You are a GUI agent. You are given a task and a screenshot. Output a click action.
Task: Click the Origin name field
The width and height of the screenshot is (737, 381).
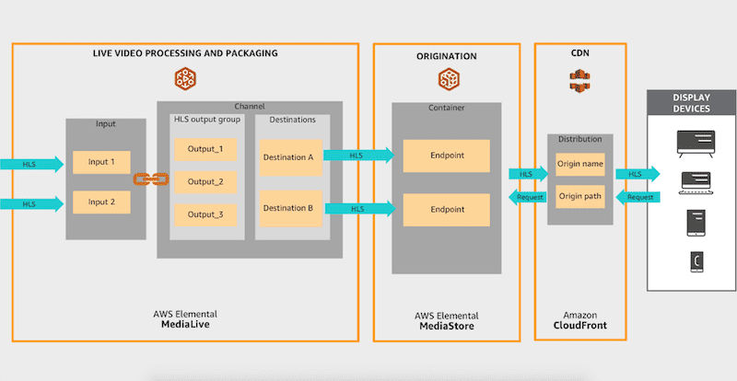[579, 165]
